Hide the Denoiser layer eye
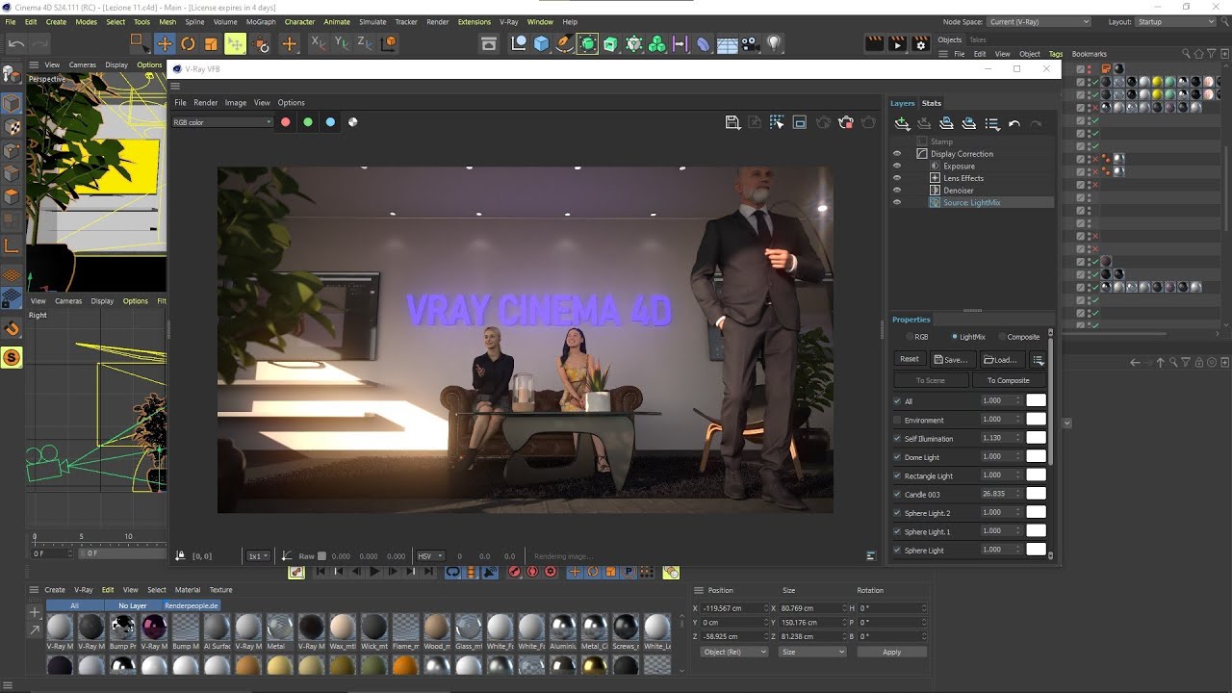Screen dimensions: 1232x693 897,191
